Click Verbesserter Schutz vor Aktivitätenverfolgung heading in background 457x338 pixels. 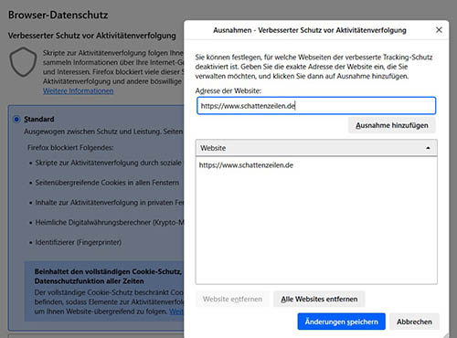pos(91,36)
